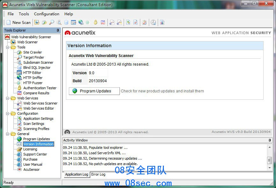The width and height of the screenshot is (276, 188).
Task: Open Web Scanner from the toolbar icons
Action: pos(37,22)
